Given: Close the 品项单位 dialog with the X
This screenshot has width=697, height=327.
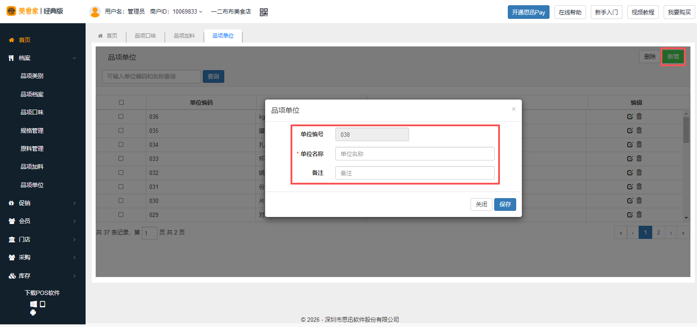Looking at the screenshot, I should click(514, 109).
